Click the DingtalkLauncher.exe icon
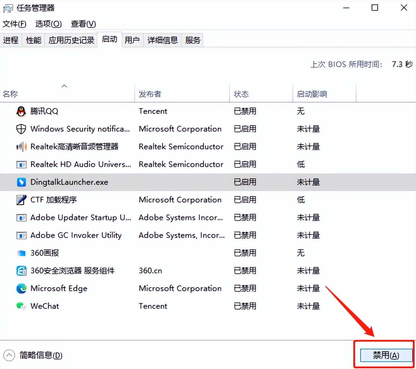 coord(21,182)
